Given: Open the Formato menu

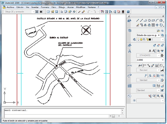Looking at the screenshot, I should pyautogui.click(x=45, y=7).
